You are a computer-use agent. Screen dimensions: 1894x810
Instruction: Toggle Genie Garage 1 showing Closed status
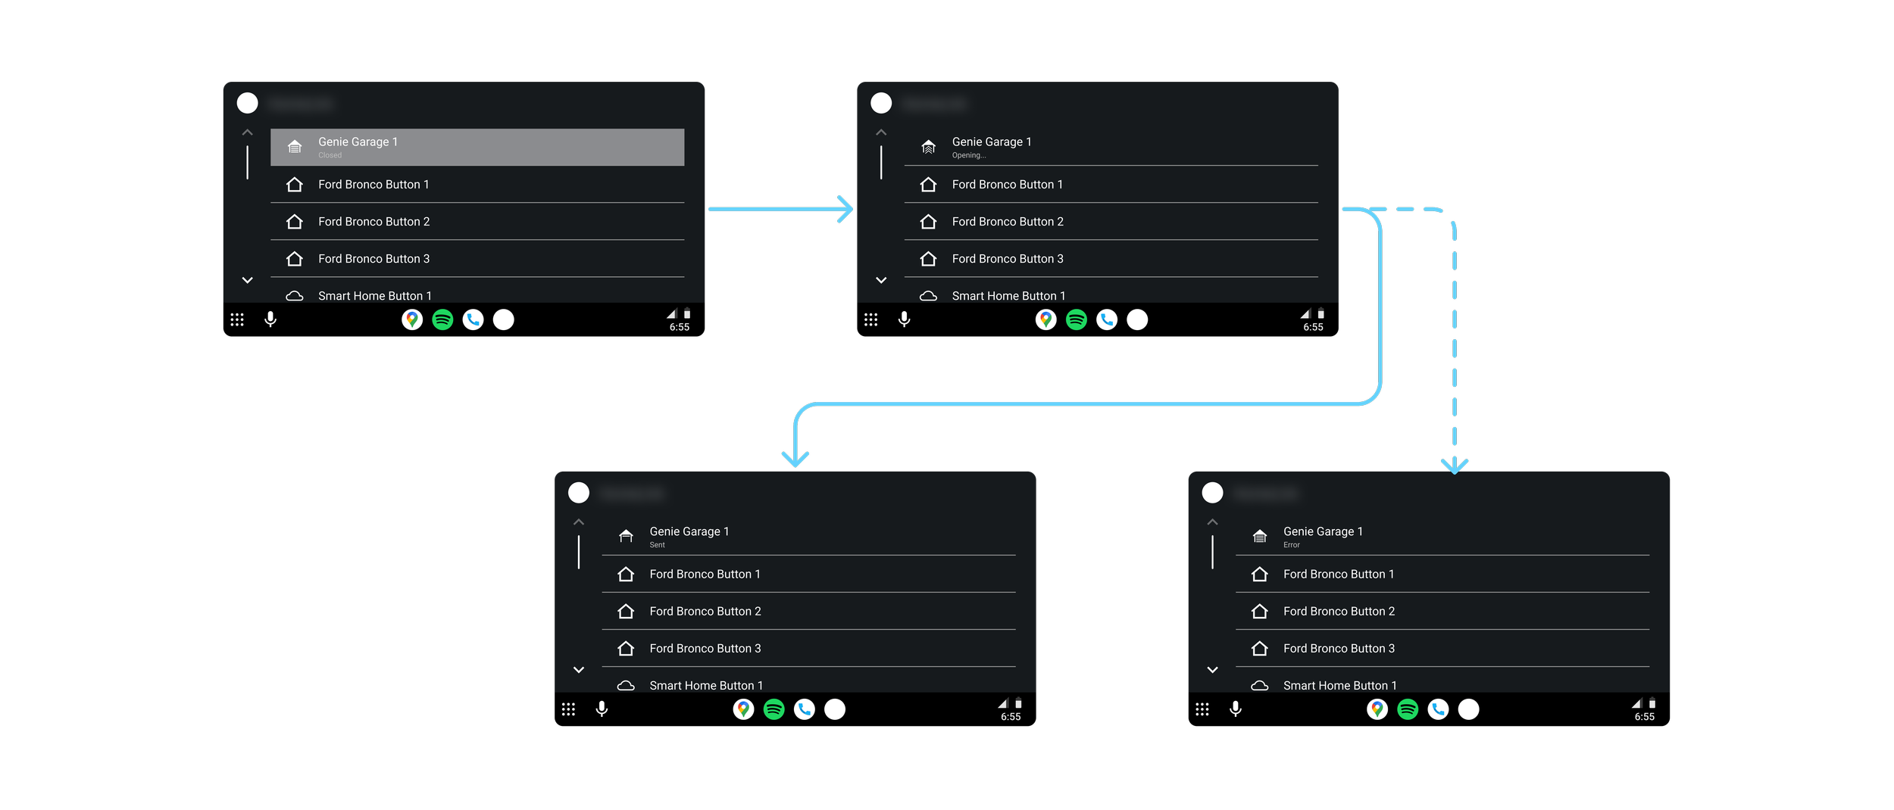pyautogui.click(x=477, y=146)
